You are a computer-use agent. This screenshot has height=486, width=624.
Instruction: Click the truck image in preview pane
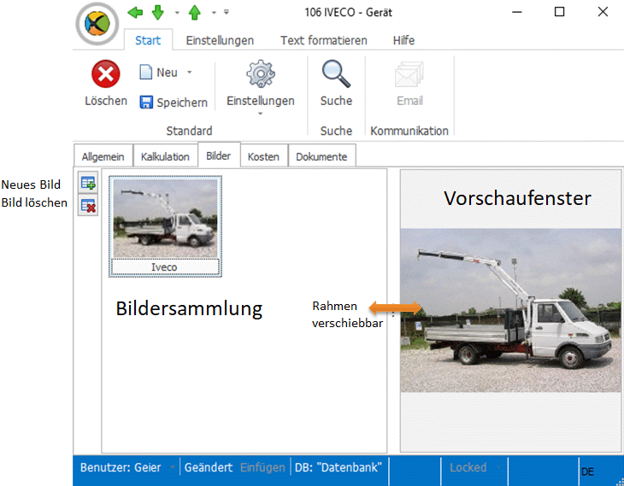coord(510,310)
